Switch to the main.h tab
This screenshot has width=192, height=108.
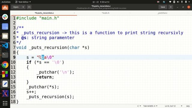(x=105, y=13)
